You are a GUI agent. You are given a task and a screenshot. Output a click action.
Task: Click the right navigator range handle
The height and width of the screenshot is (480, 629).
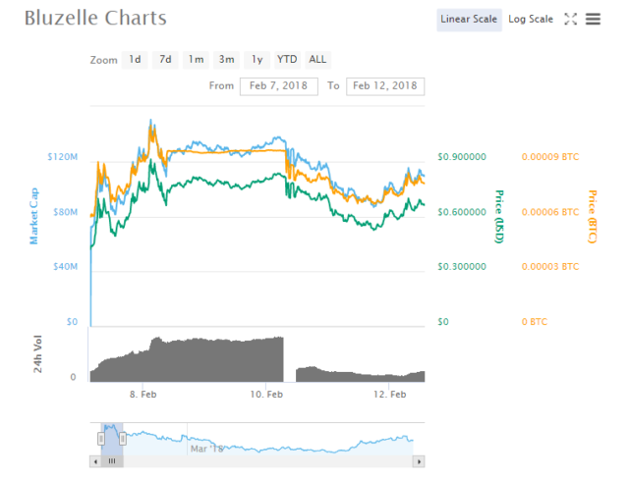[123, 439]
